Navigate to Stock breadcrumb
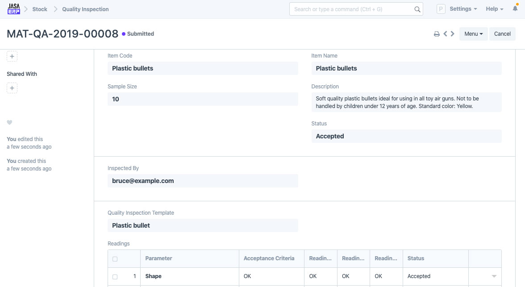This screenshot has height=287, width=525. (40, 9)
